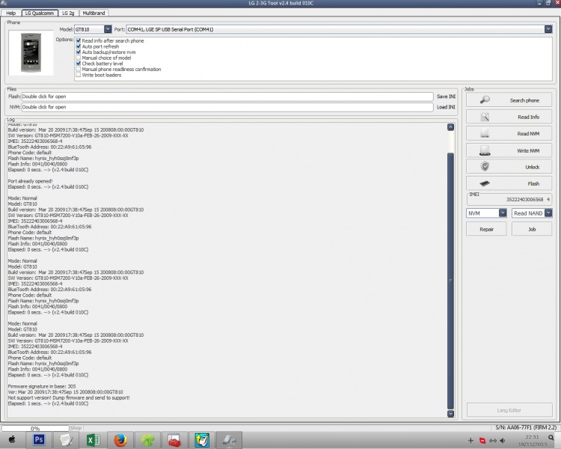
Task: Click the Read NVM chip button
Action: tap(509, 133)
